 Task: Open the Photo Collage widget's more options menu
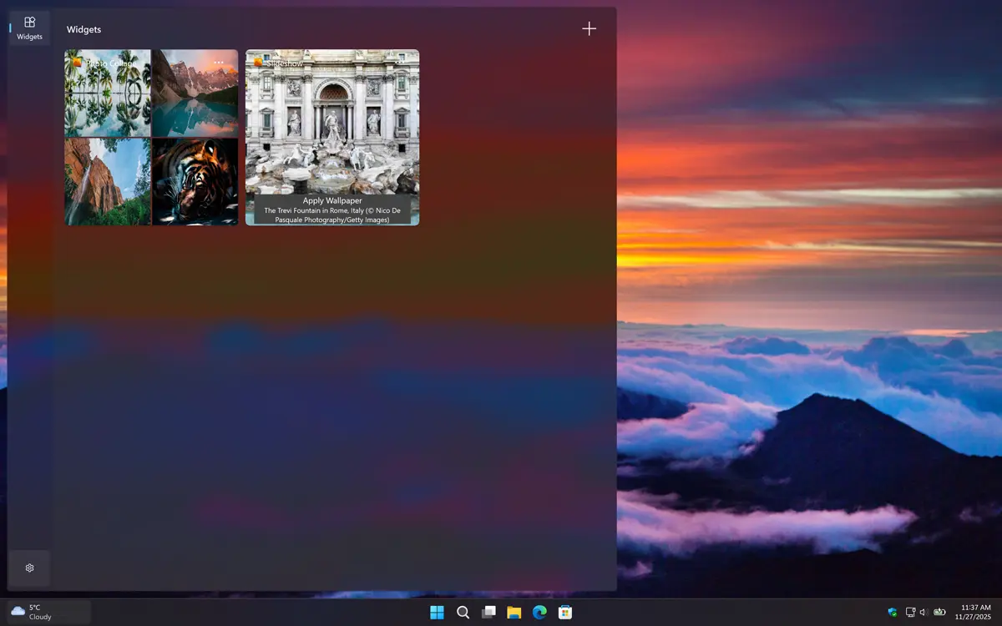click(x=219, y=62)
